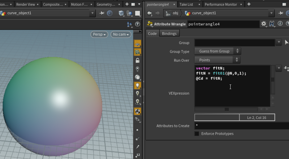
Task: Open viewport help question mark icon
Action: point(138,24)
